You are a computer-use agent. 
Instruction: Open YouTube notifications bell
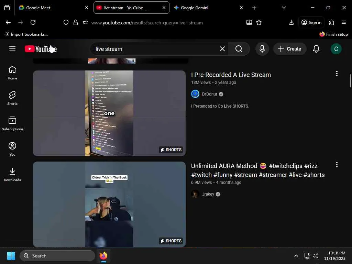coord(316,49)
